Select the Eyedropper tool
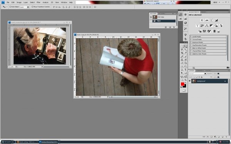 click(186, 53)
